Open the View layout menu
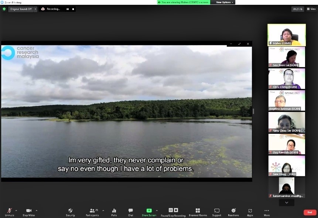The width and height of the screenshot is (318, 218). [311, 9]
